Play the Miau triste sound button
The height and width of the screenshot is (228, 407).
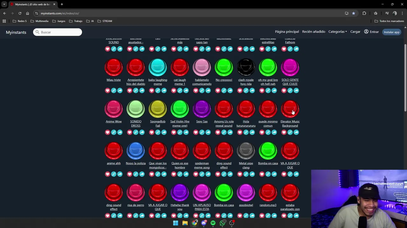point(114,67)
